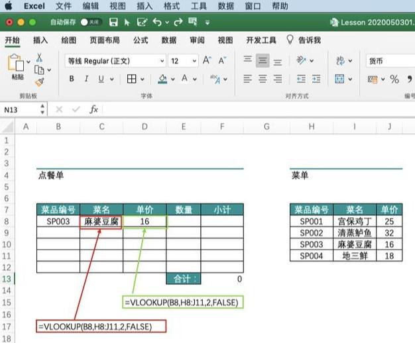
Task: Click the fill color bucket swatch
Action: pyautogui.click(x=162, y=79)
